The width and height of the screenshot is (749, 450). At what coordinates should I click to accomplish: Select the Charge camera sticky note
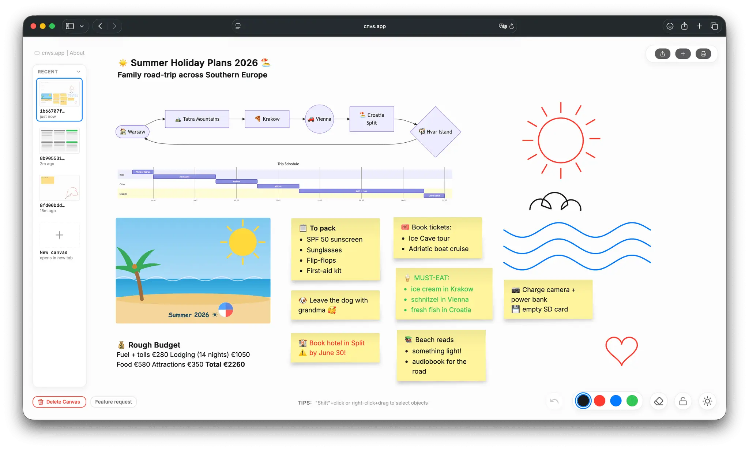point(548,299)
